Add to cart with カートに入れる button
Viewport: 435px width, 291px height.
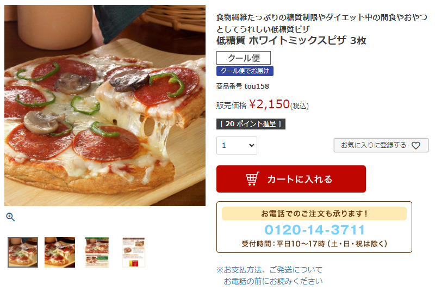tap(291, 179)
